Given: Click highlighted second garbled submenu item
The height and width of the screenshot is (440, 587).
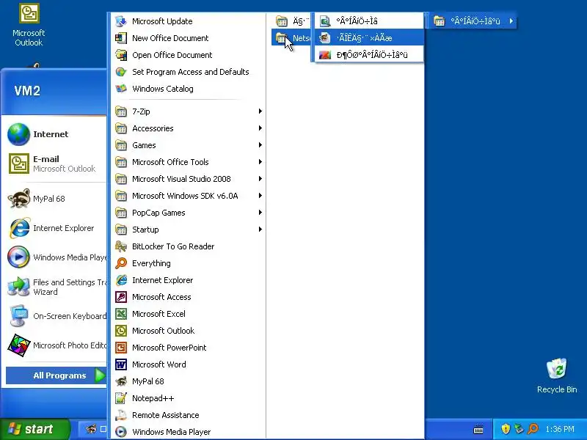Looking at the screenshot, I should [x=369, y=38].
